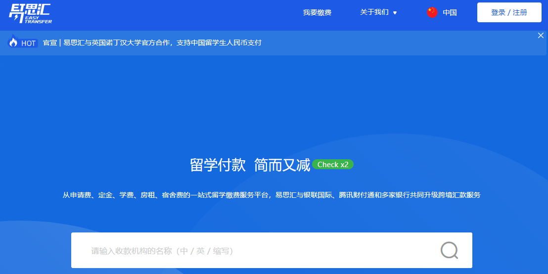Click the 关于我们 dropdown arrow
Viewport: 548px width, 274px height.
(395, 13)
